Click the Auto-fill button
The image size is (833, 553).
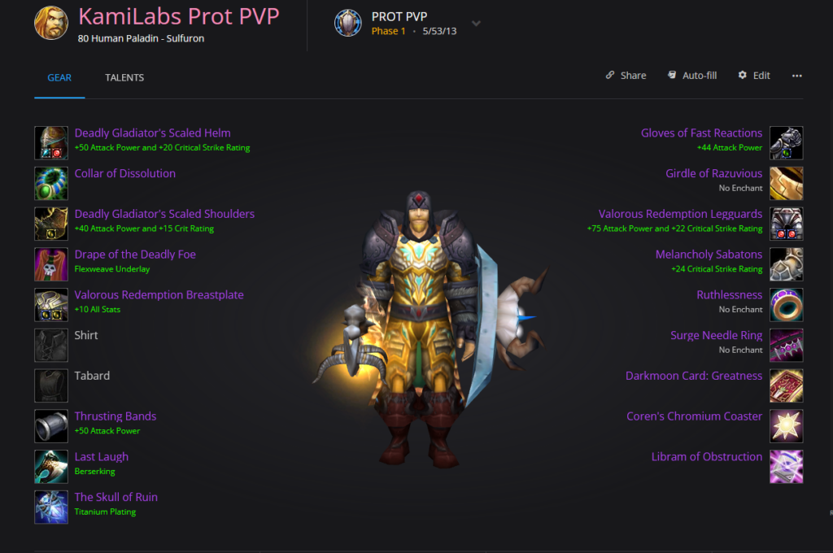(692, 76)
